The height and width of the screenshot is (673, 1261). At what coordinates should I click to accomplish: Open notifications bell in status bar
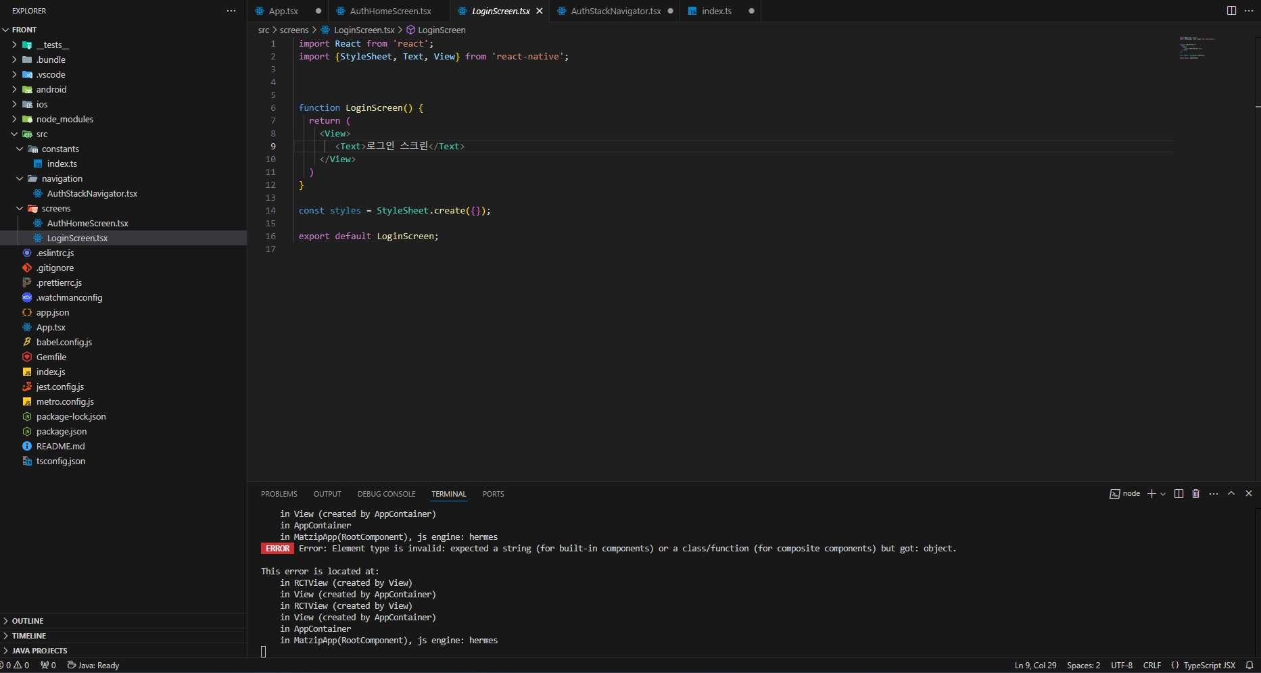click(x=1250, y=666)
